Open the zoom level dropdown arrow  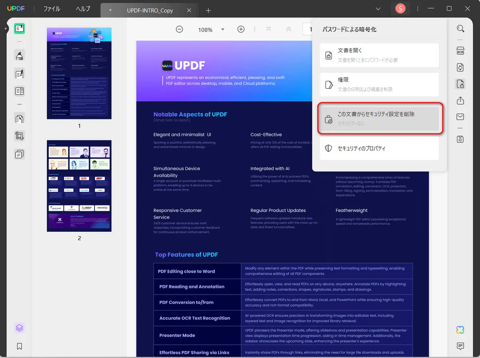223,30
